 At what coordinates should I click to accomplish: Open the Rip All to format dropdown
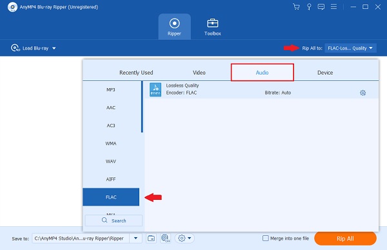click(x=350, y=48)
